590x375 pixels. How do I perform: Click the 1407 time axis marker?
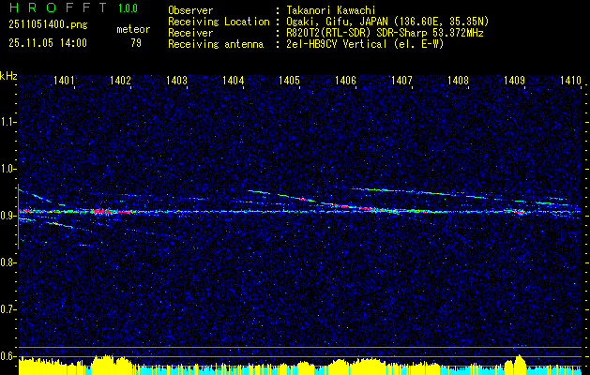pyautogui.click(x=401, y=80)
